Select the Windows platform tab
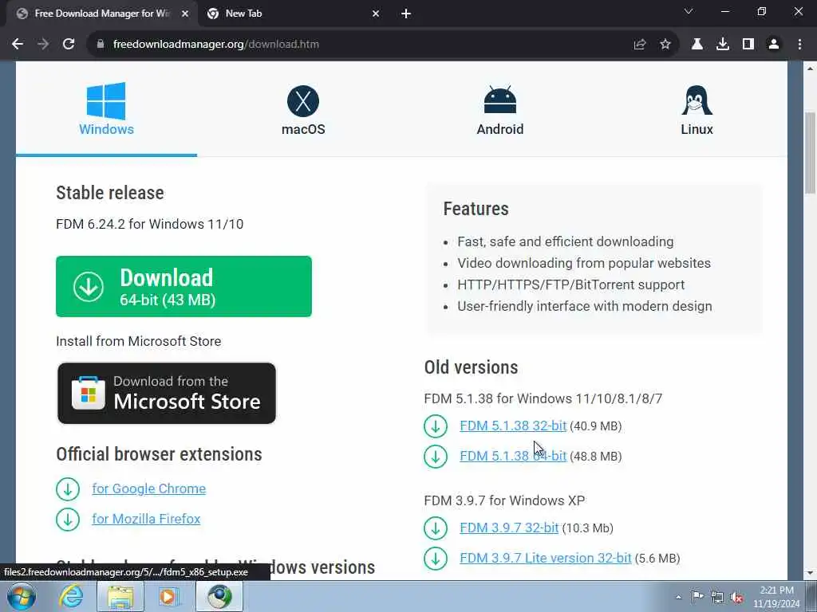The height and width of the screenshot is (612, 817). (x=106, y=109)
